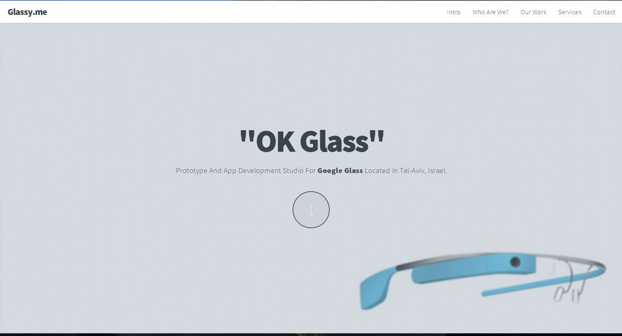Go to the Who Are We? section
The image size is (622, 336).
pyautogui.click(x=490, y=12)
